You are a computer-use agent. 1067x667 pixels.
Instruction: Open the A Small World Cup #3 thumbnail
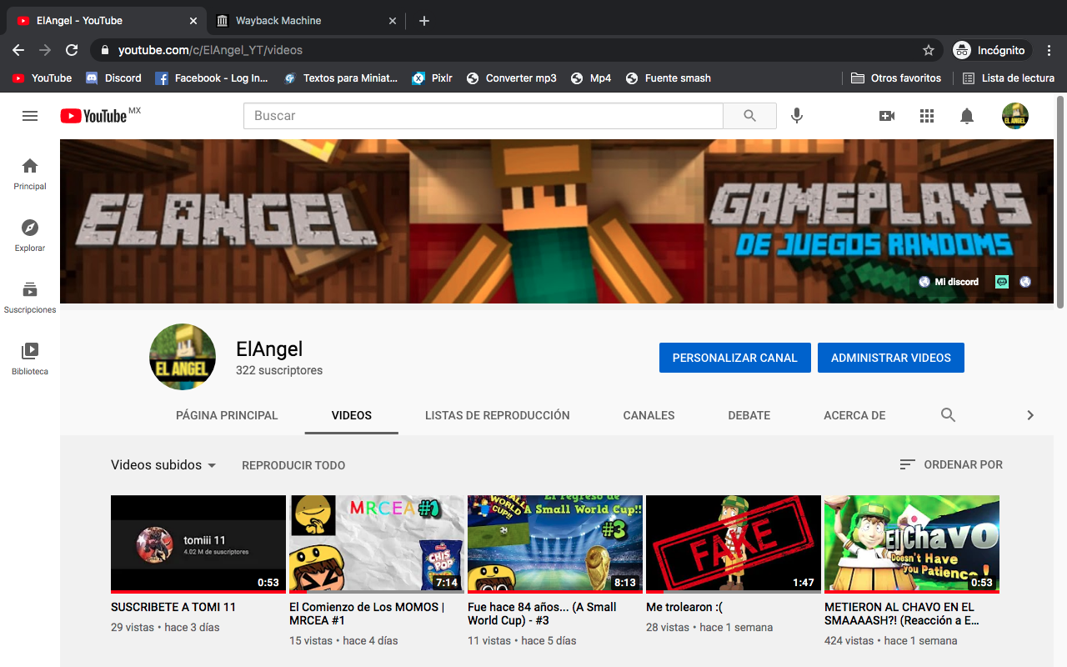555,544
